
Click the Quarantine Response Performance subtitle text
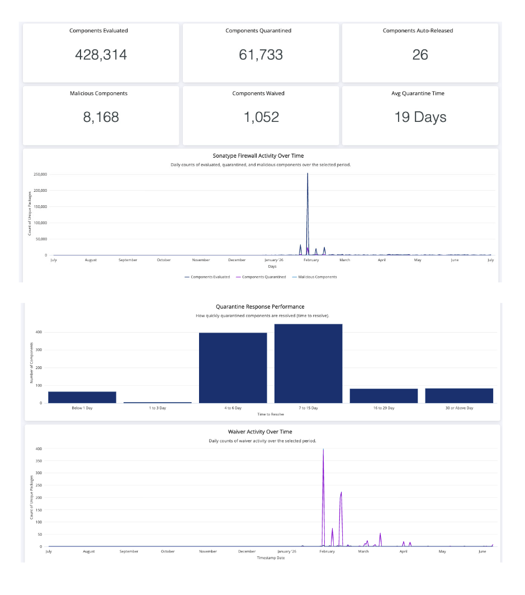point(262,316)
